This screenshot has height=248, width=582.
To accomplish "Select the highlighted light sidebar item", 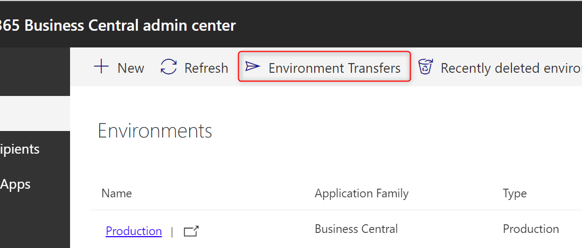I will click(x=35, y=113).
